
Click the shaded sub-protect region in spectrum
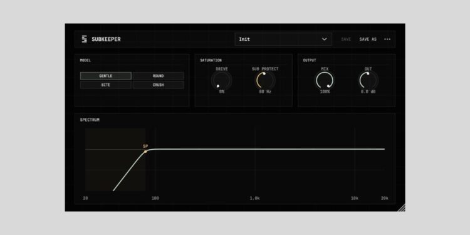point(115,160)
